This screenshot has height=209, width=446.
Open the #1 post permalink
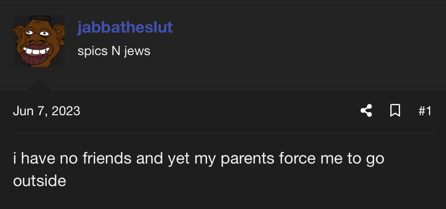pyautogui.click(x=425, y=111)
